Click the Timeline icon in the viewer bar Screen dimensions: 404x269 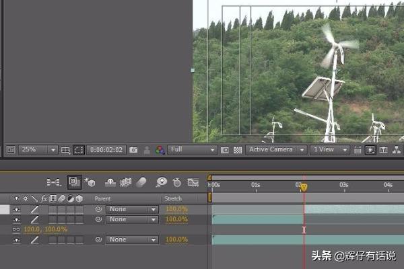pyautogui.click(x=383, y=150)
